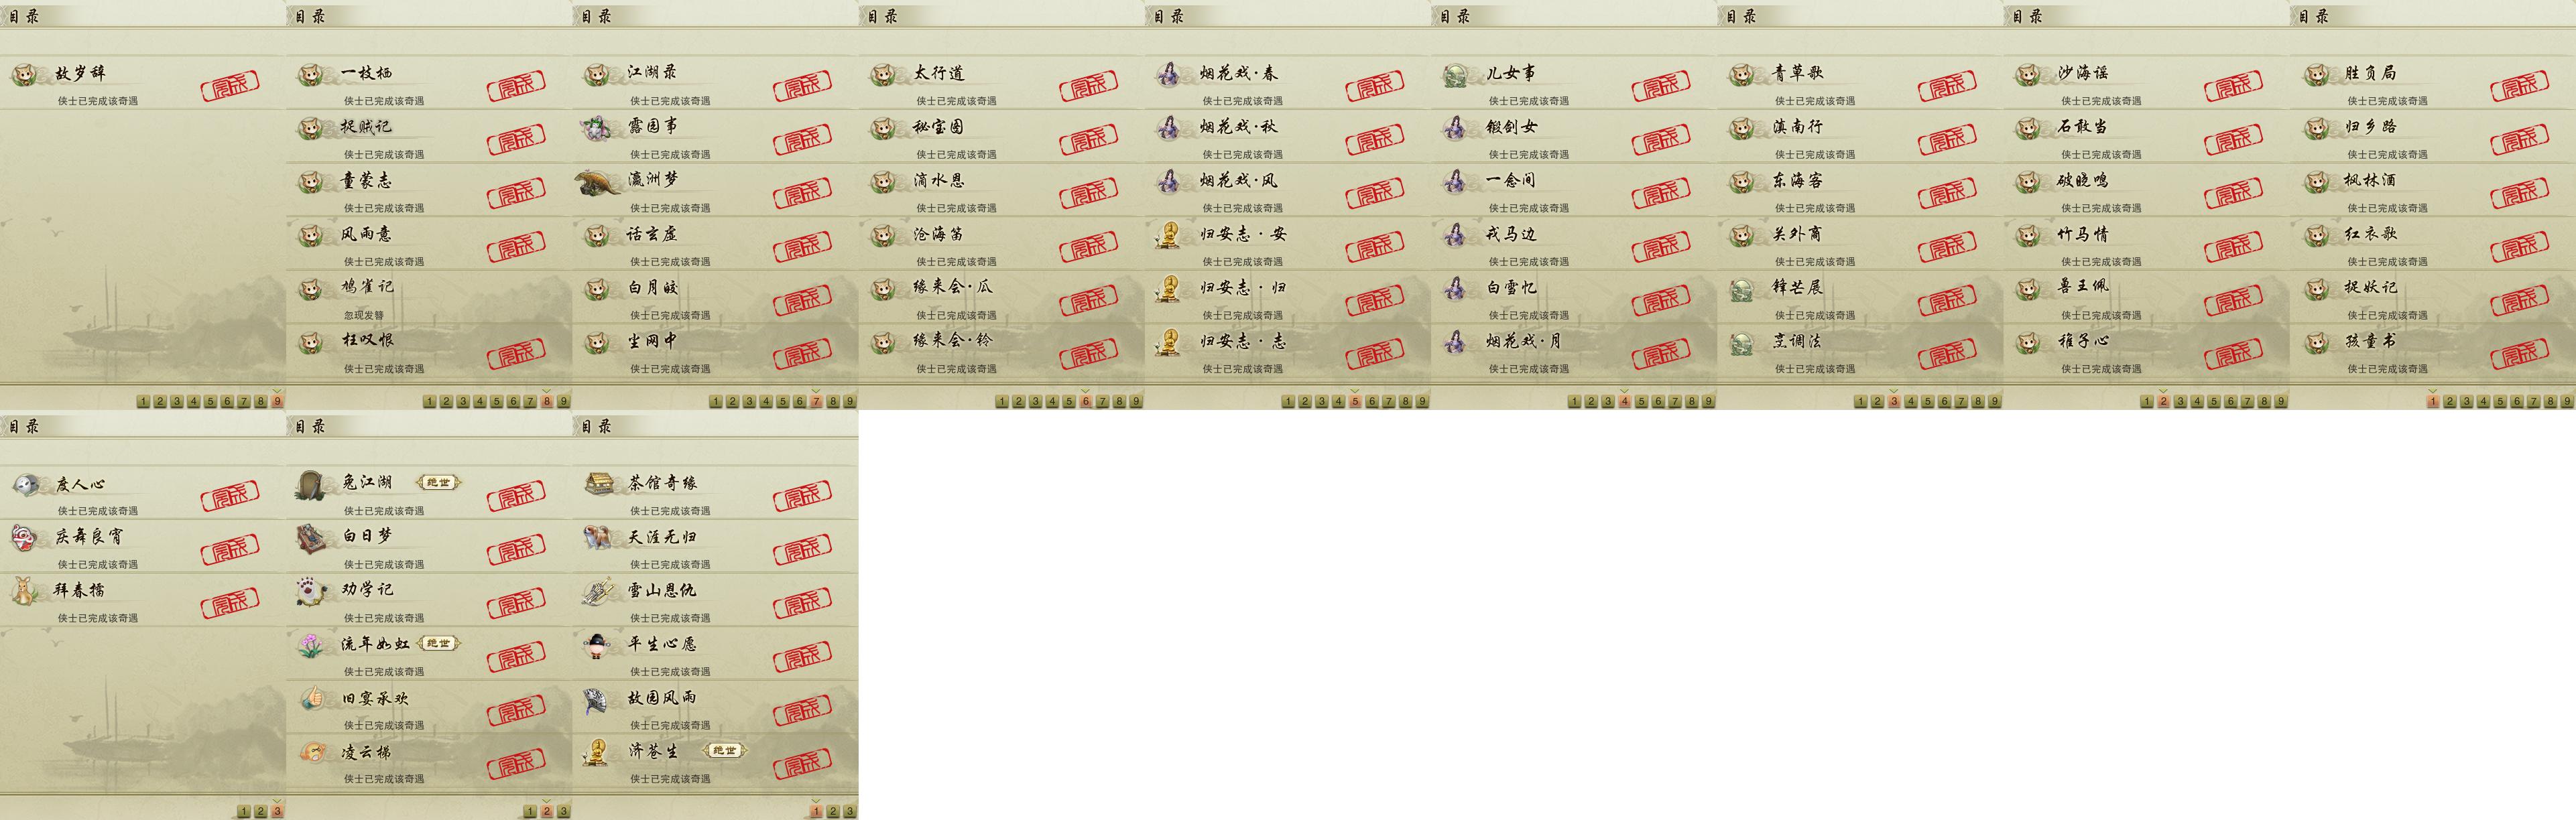This screenshot has width=2576, height=820.
Task: Click the golden Buddha icon beside 济苍生
Action: coord(598,752)
